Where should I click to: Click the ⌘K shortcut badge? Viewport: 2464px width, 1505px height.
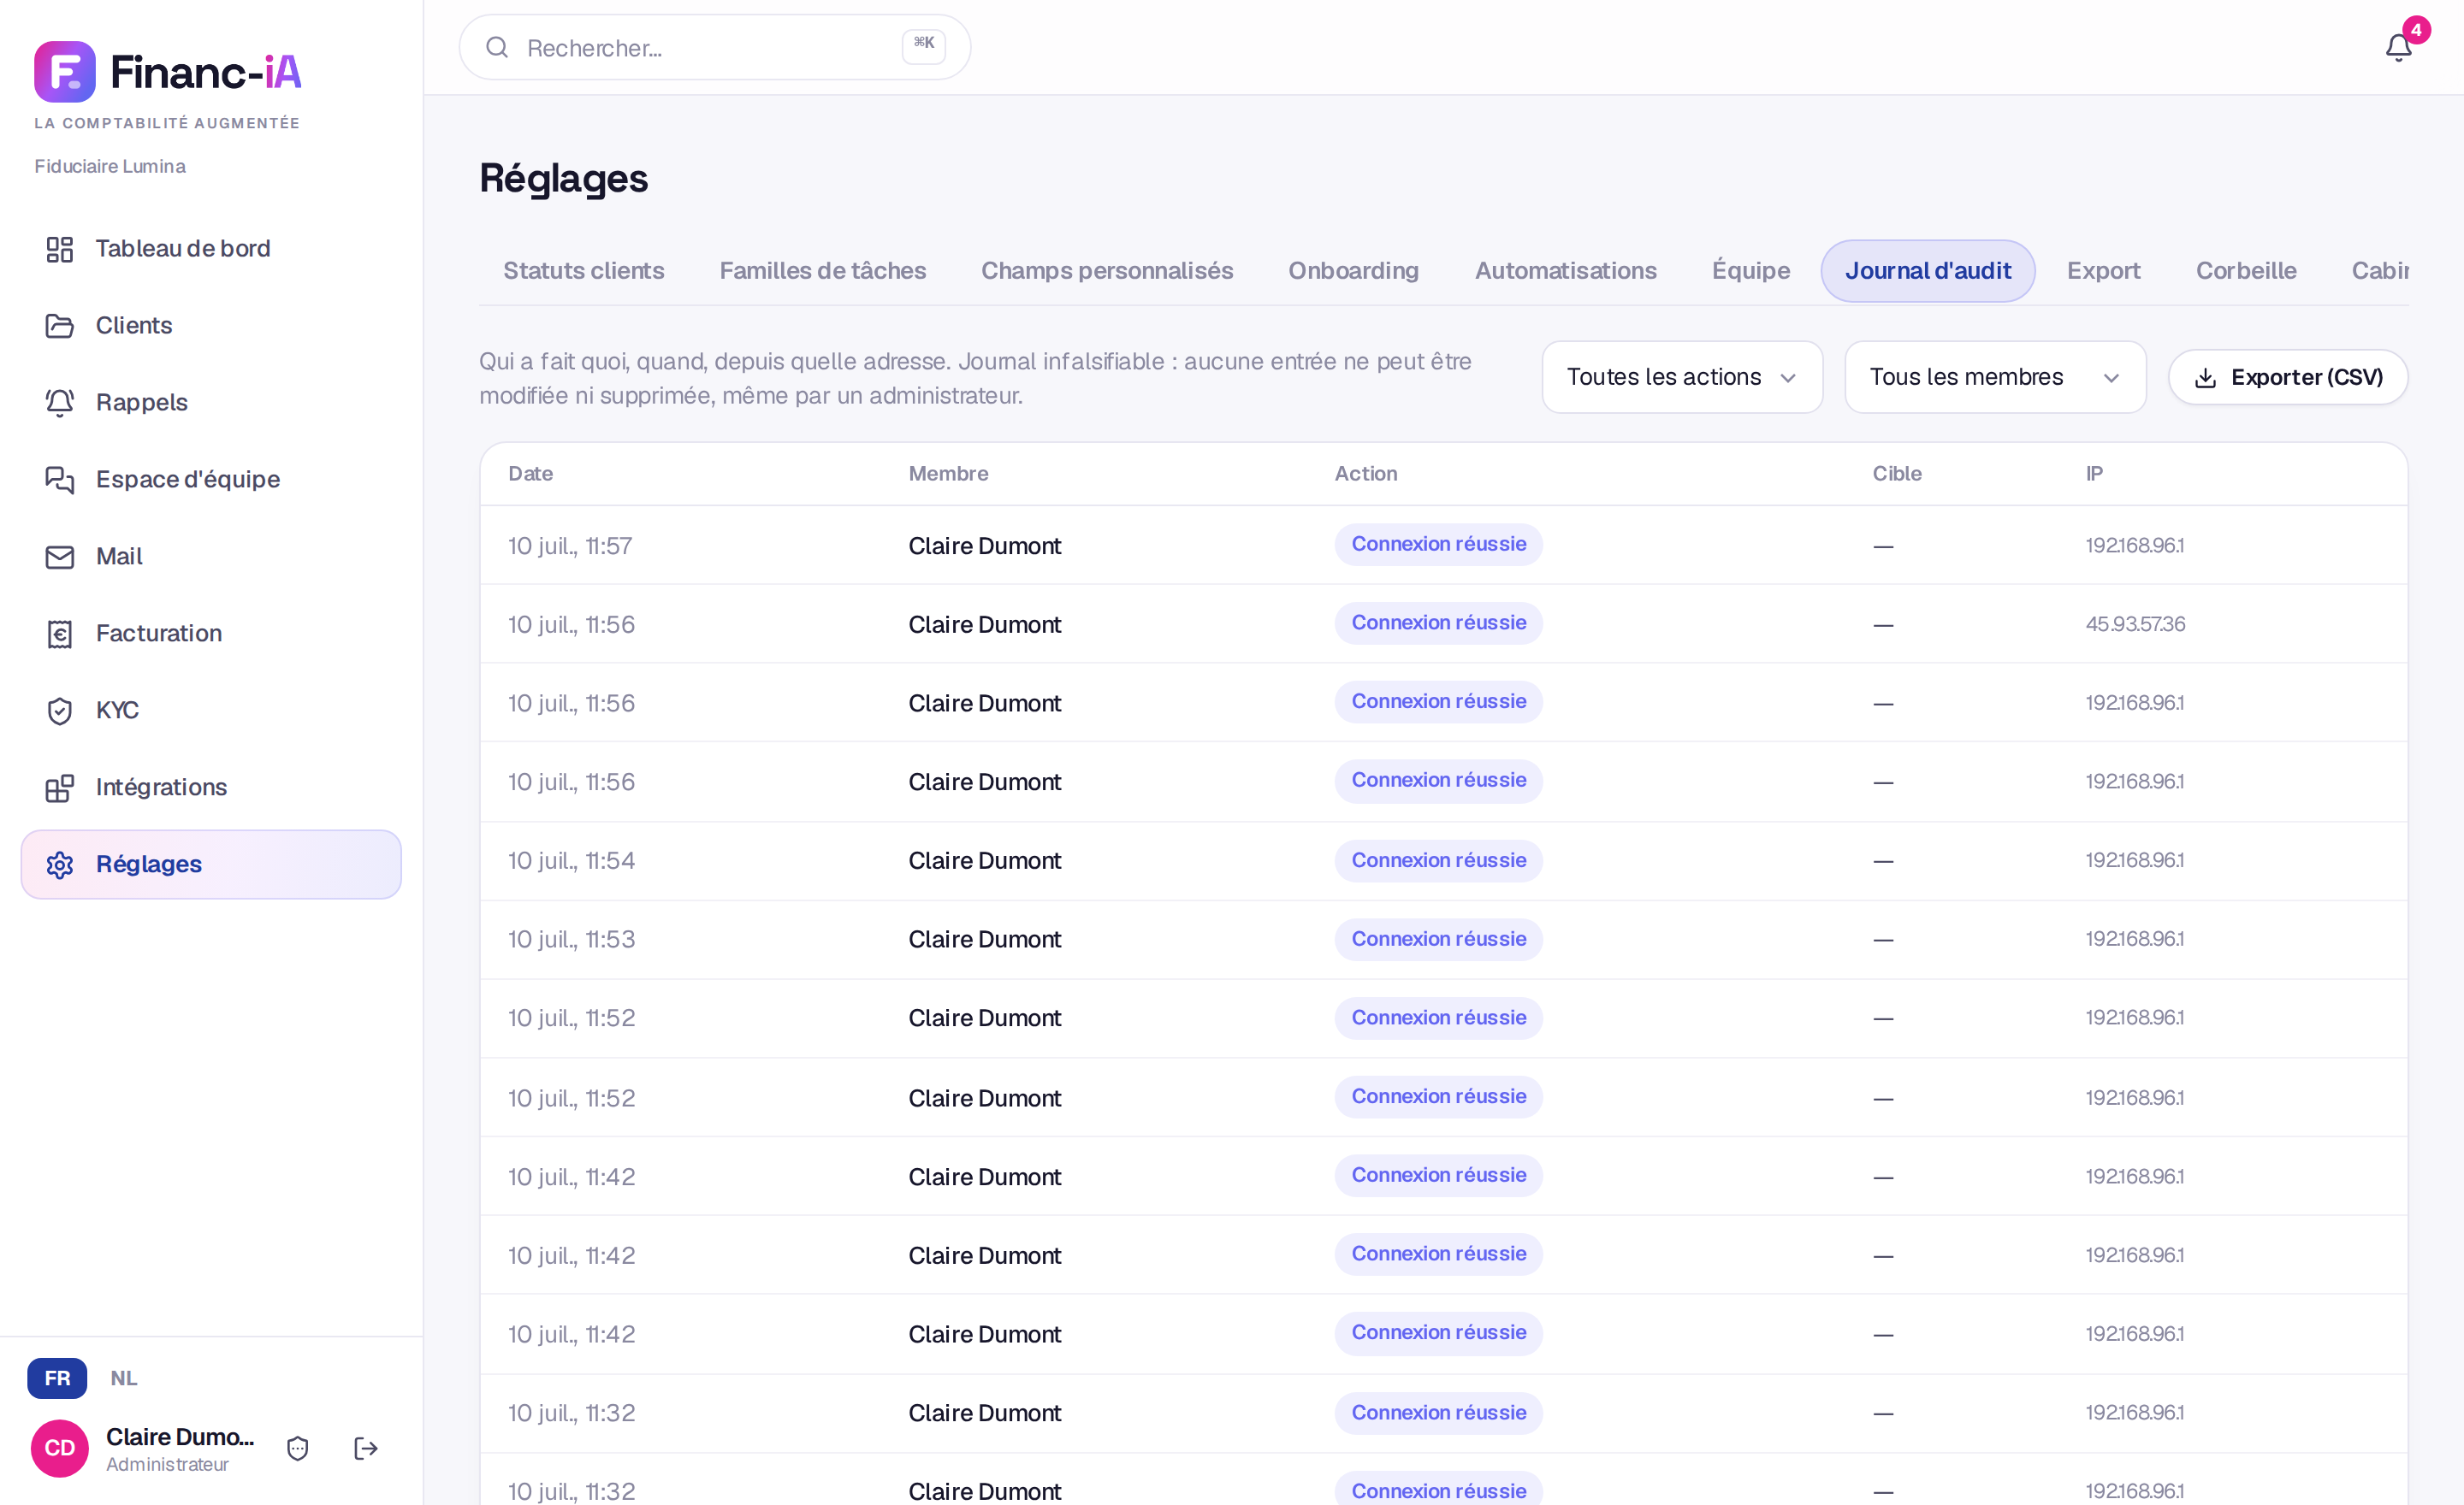pyautogui.click(x=923, y=45)
